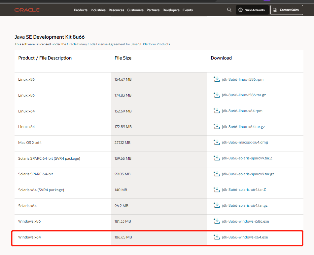Image resolution: width=314 pixels, height=255 pixels.
Task: Open Oracle Binary Code License Agreement link
Action: (x=118, y=44)
